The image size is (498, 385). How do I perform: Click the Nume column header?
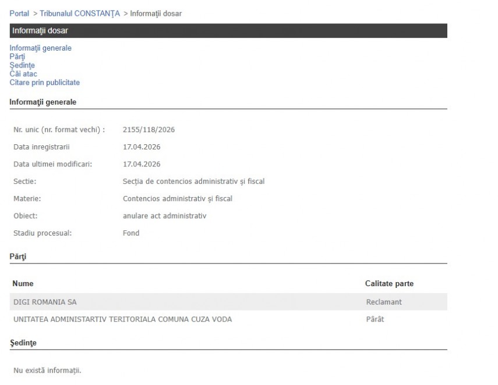pyautogui.click(x=23, y=284)
